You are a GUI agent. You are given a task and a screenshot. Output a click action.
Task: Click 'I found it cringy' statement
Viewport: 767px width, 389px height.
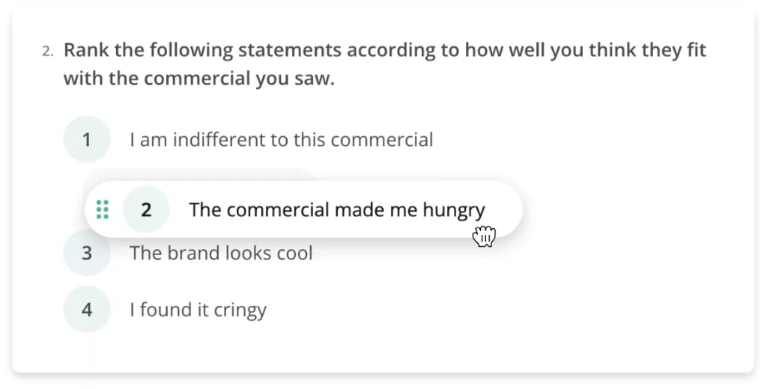198,310
